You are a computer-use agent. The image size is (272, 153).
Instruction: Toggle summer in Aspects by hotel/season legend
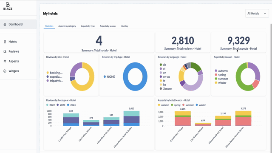click(x=188, y=105)
